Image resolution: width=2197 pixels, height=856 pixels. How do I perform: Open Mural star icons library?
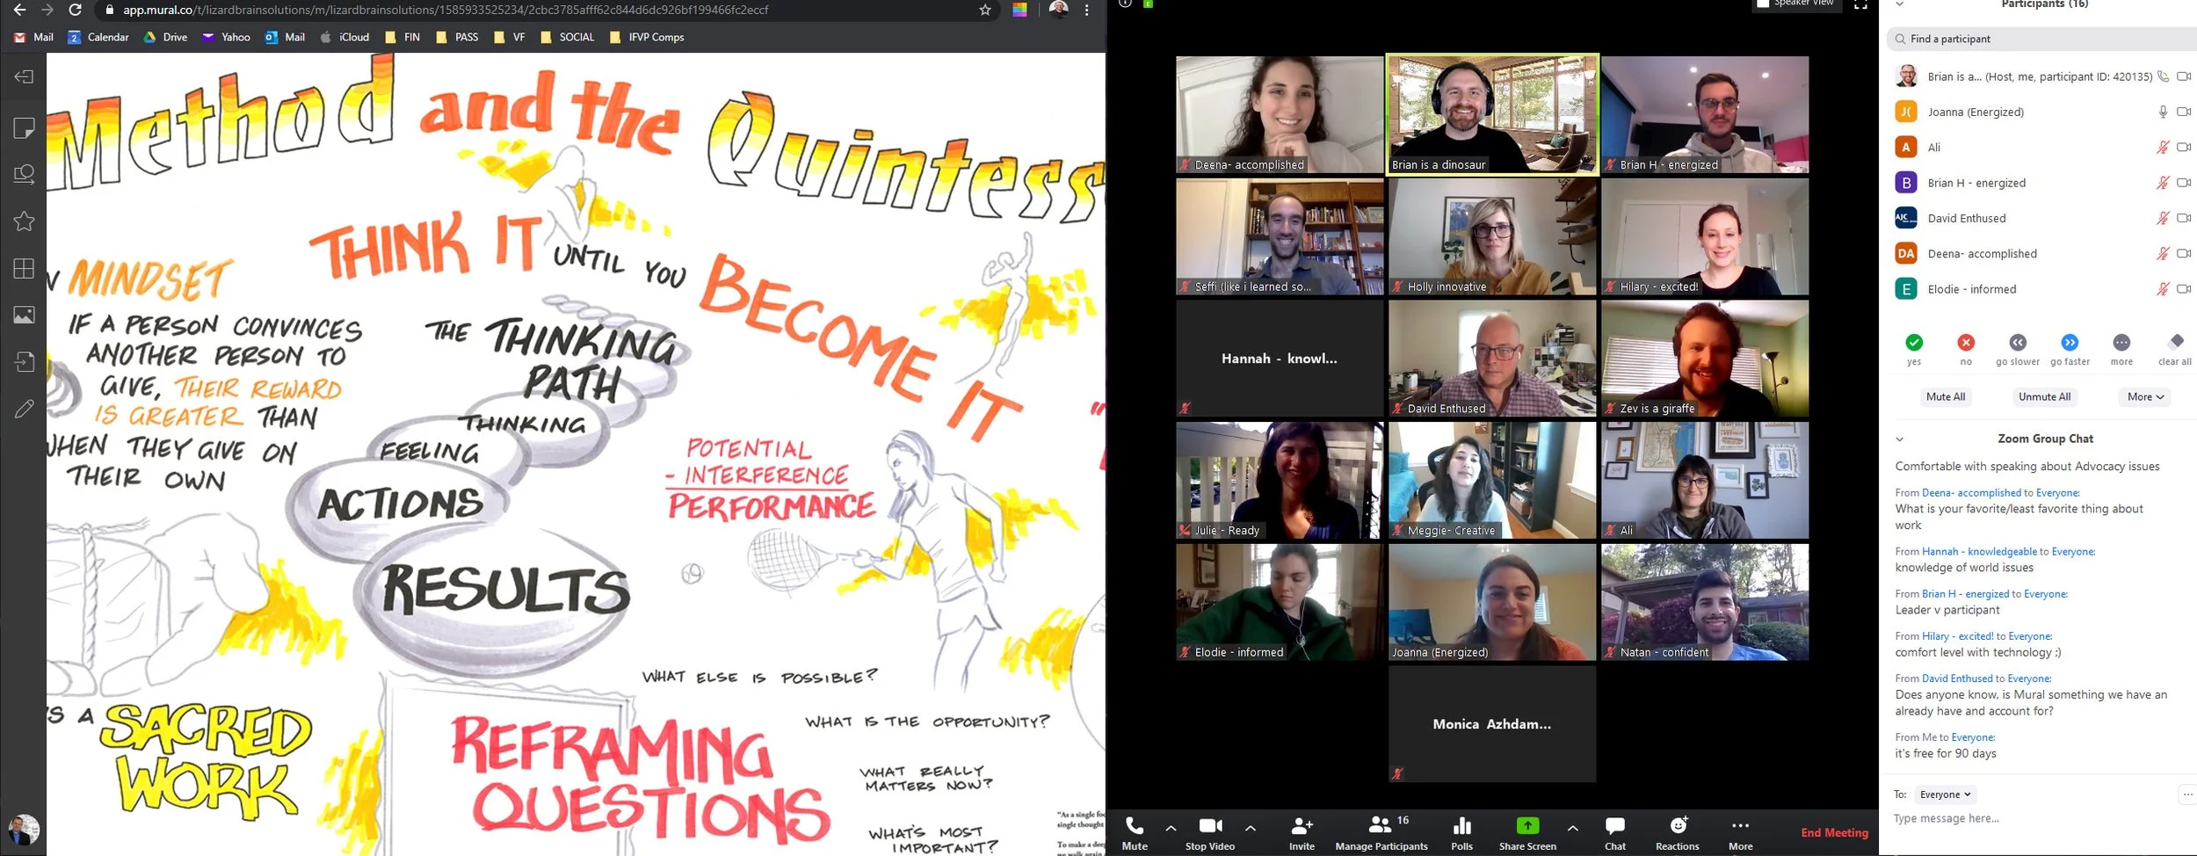pyautogui.click(x=24, y=221)
